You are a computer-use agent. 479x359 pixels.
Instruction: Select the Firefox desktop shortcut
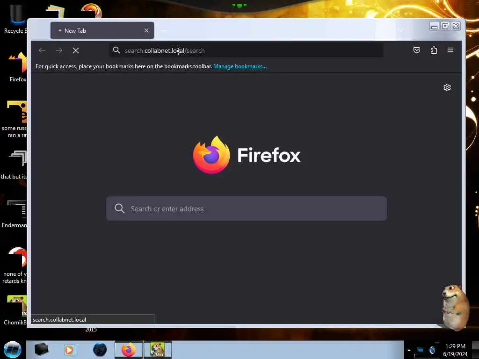(x=17, y=67)
